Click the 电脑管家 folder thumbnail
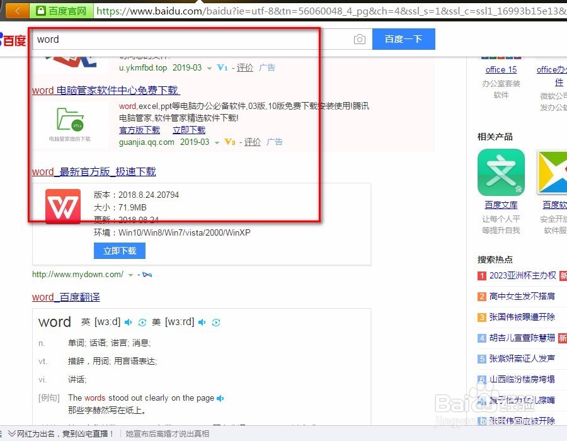The image size is (567, 441). (70, 124)
